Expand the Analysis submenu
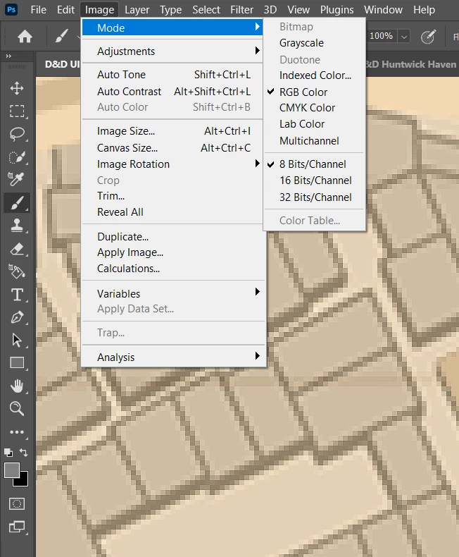The height and width of the screenshot is (557, 459). click(172, 357)
